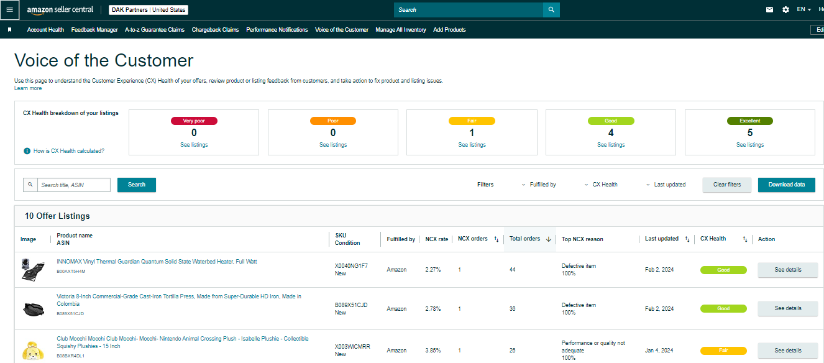The width and height of the screenshot is (824, 363).
Task: Open INNOMAX Vinyl Thermal Guardian product link
Action: (157, 262)
